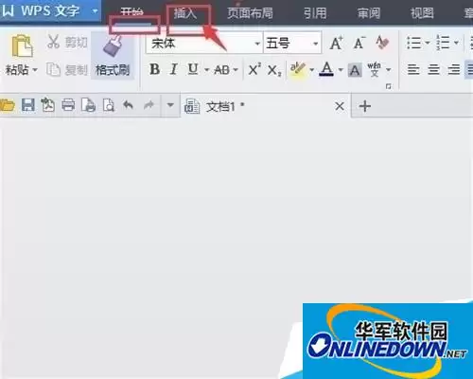The height and width of the screenshot is (379, 473).
Task: Click the Paste (粘贴) clipboard icon
Action: [x=22, y=46]
